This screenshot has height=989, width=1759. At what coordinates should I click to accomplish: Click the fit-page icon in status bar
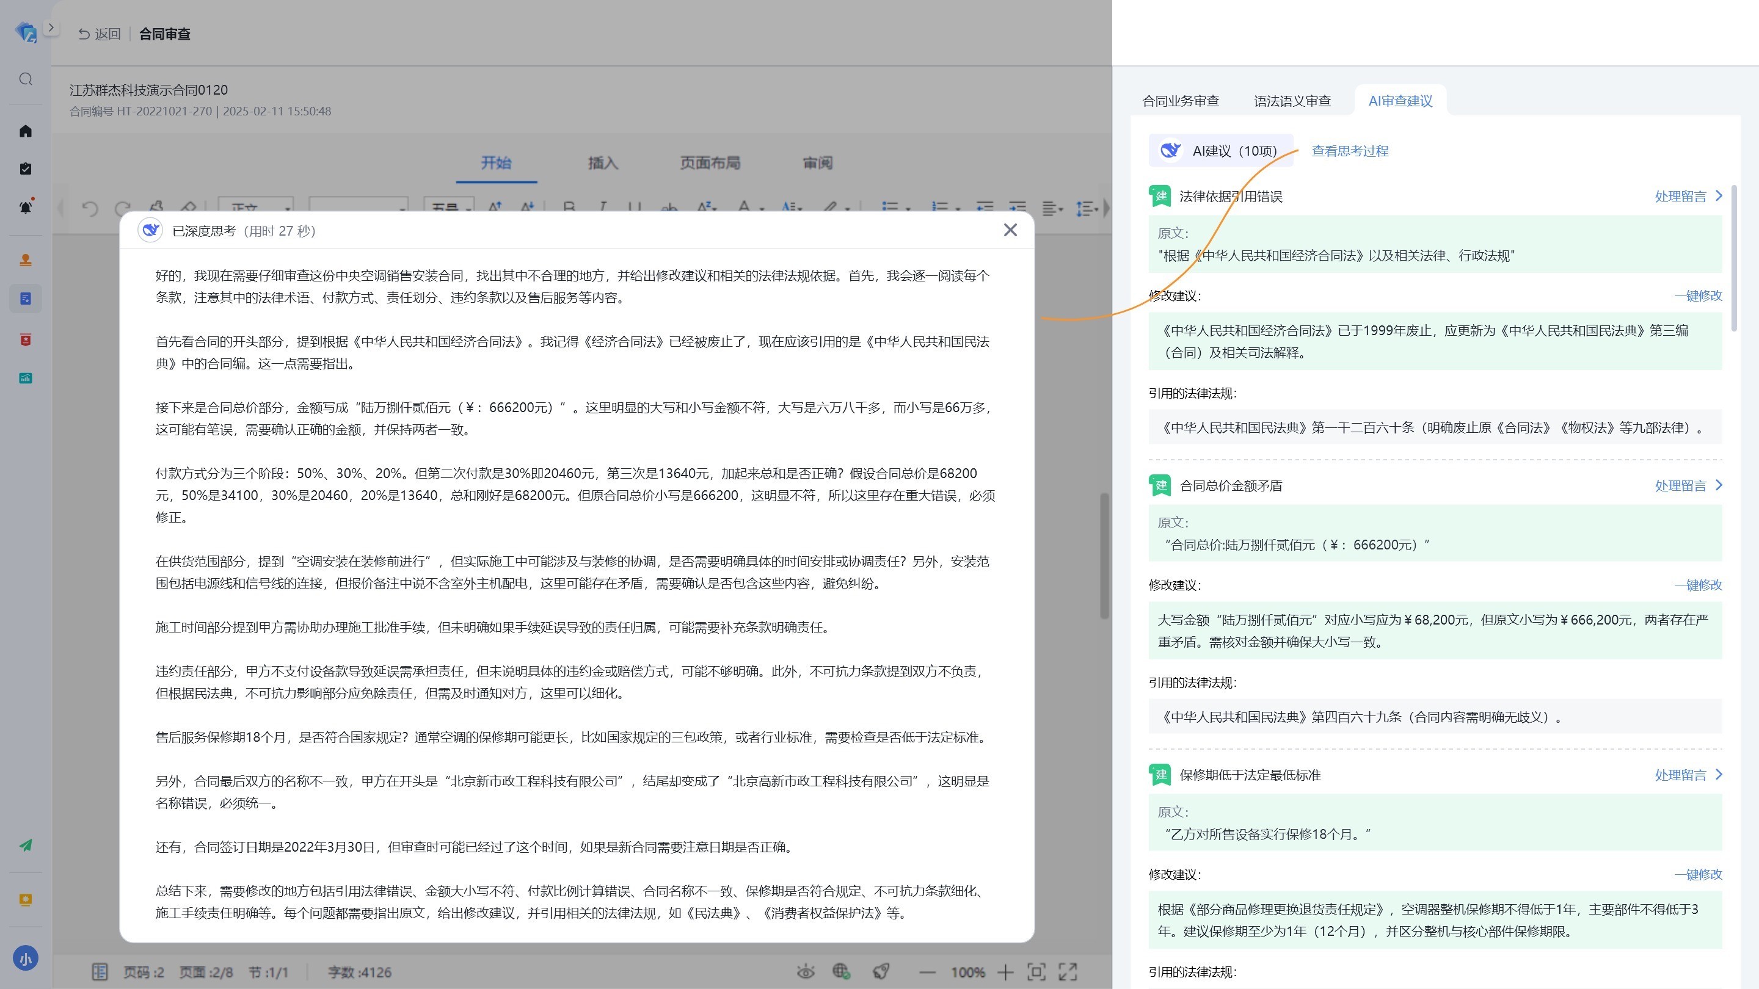pos(1036,972)
